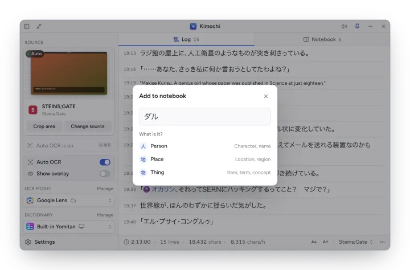Screen dimensions: 410x270
Task: Click the purple character avatar before オカリン
Action: [x=147, y=189]
